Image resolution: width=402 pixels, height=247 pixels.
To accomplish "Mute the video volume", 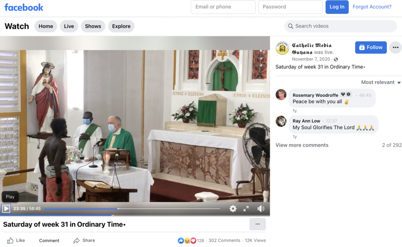I will coord(261,208).
